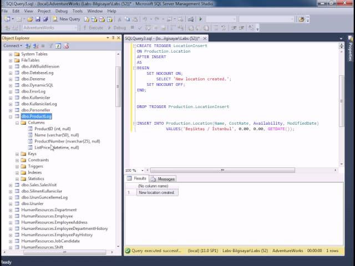The width and height of the screenshot is (355, 266).
Task: Expand the Triggers folder
Action: (x=17, y=166)
